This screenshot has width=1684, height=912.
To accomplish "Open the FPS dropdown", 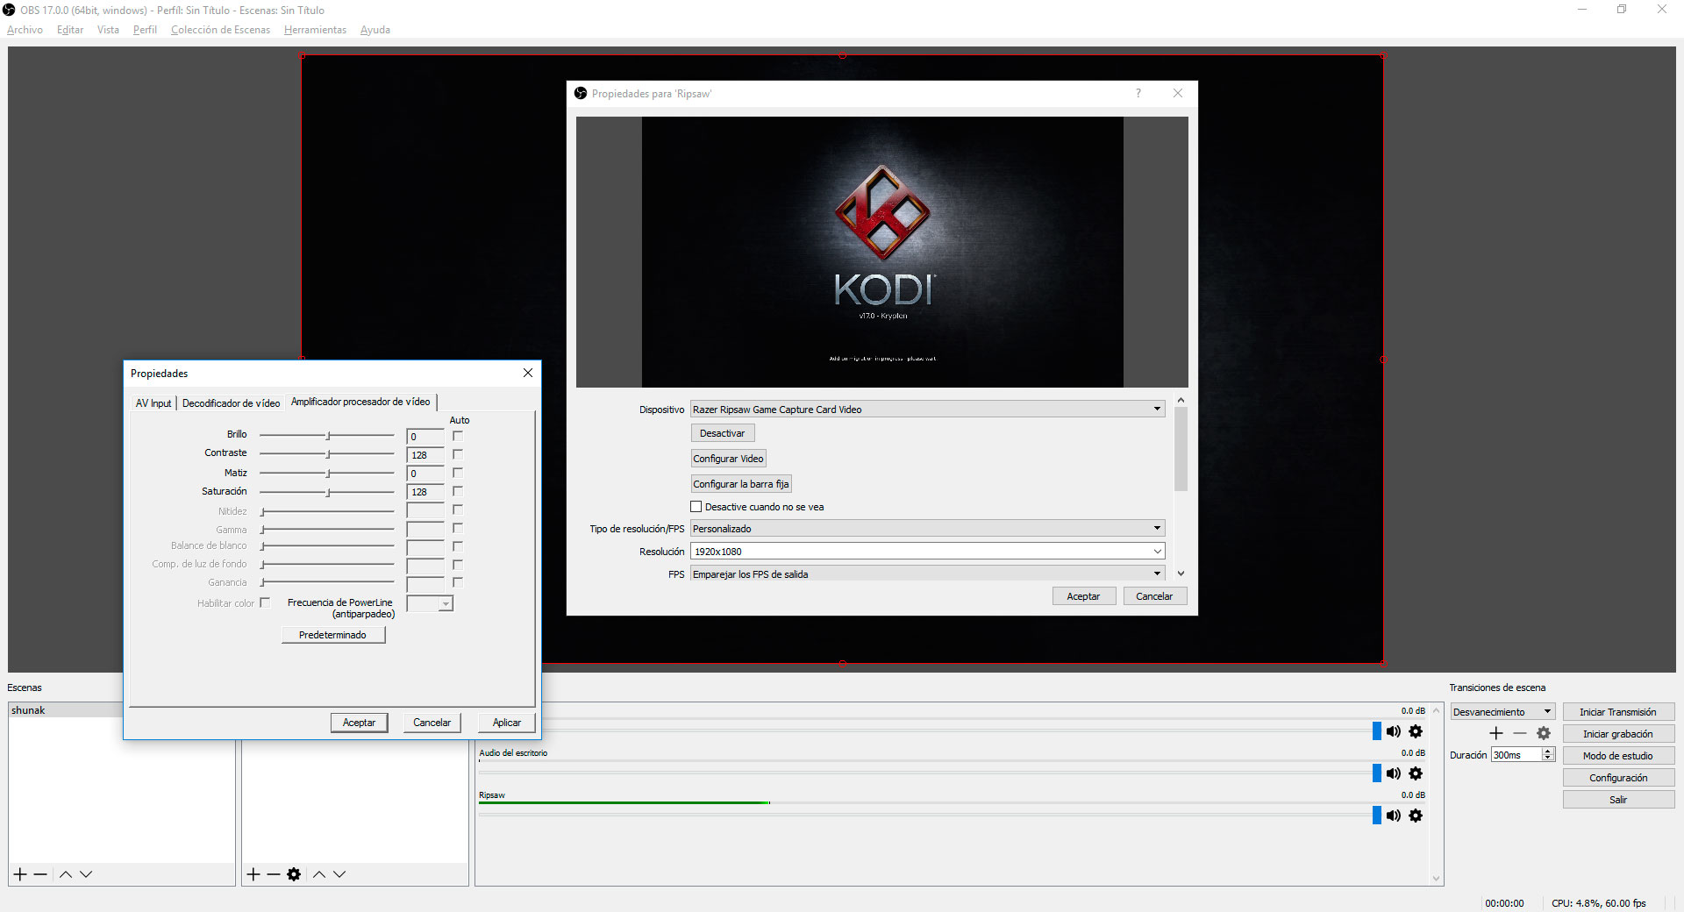I will [927, 574].
